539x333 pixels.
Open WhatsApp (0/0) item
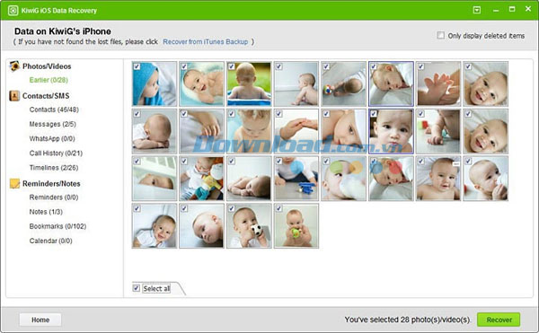[52, 139]
